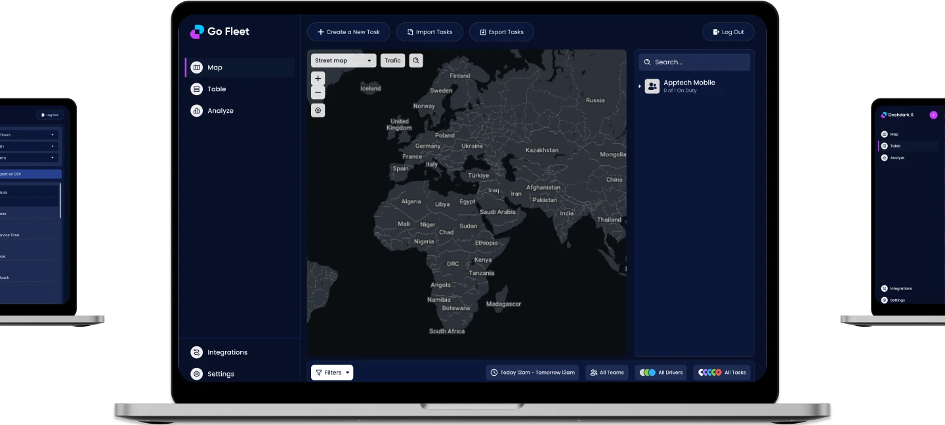The width and height of the screenshot is (945, 425).
Task: Zoom out using the minus icon
Action: (318, 92)
